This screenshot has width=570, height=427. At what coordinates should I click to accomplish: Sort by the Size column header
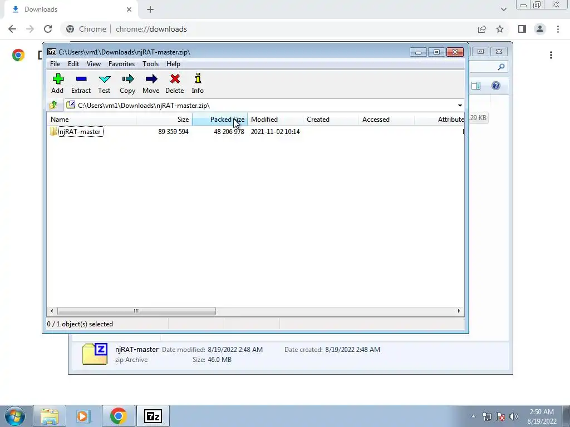(164, 120)
